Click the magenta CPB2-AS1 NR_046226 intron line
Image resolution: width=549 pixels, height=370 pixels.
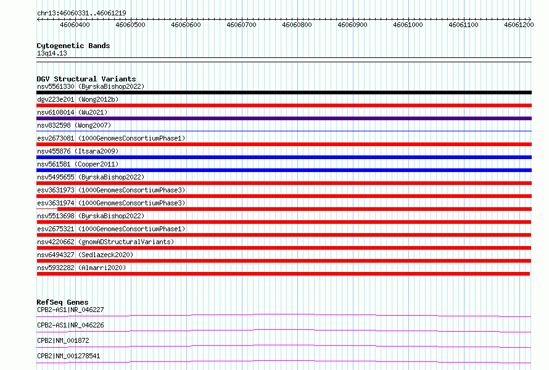tap(284, 330)
